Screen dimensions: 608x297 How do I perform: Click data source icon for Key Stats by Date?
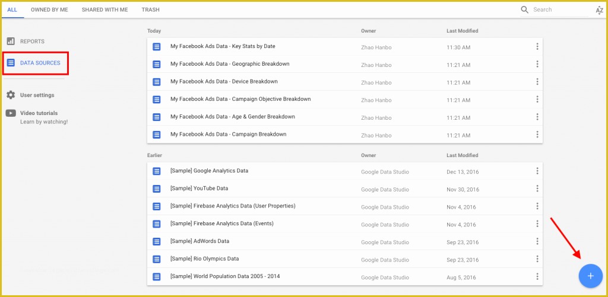point(157,46)
